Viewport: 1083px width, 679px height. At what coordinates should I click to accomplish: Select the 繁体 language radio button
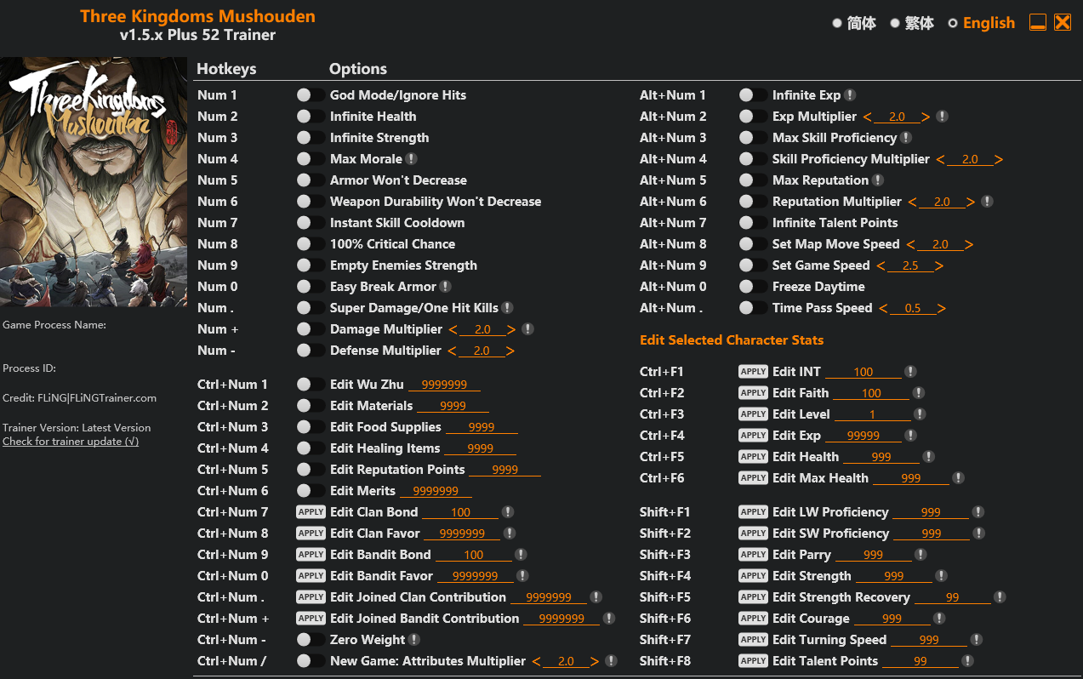point(895,23)
